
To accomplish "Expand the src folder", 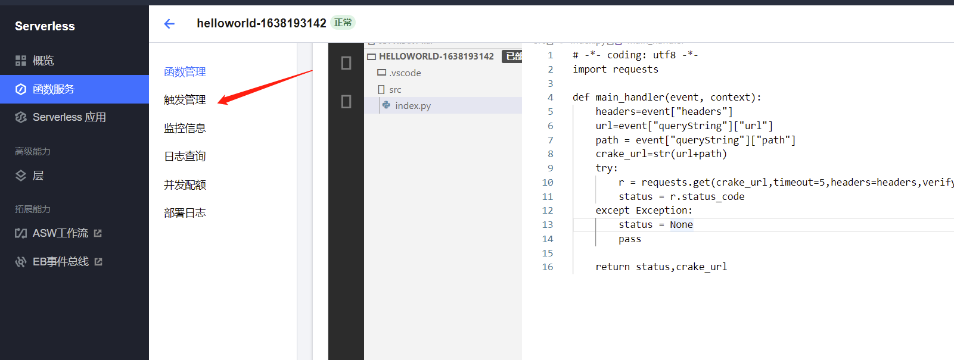I will 395,89.
